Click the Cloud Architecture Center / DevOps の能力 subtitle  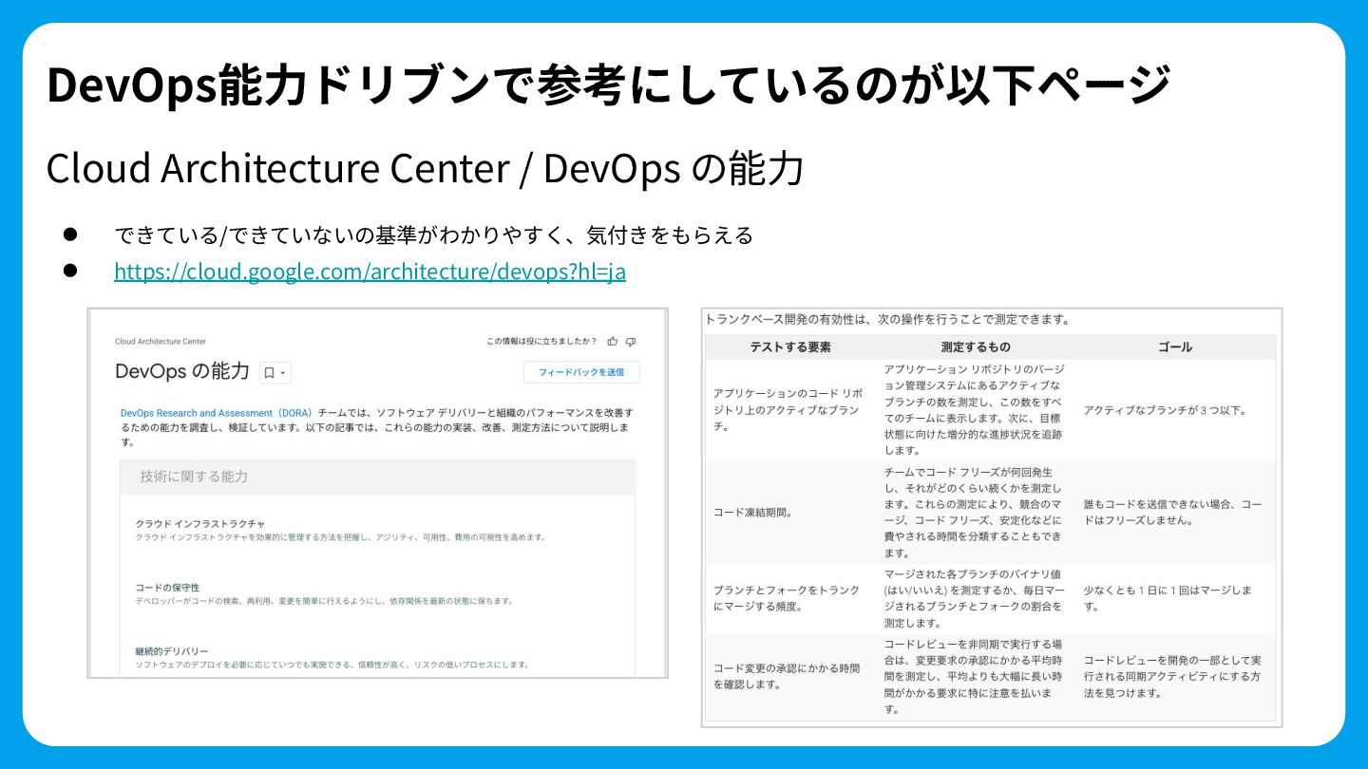tap(425, 168)
